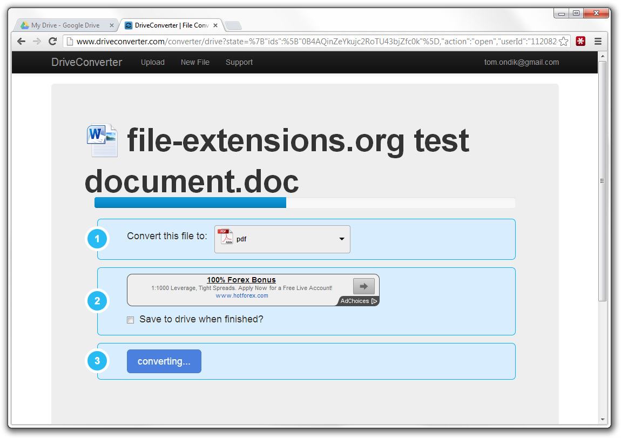Click the Forex ad arrow button
621x438 pixels.
[x=363, y=286]
